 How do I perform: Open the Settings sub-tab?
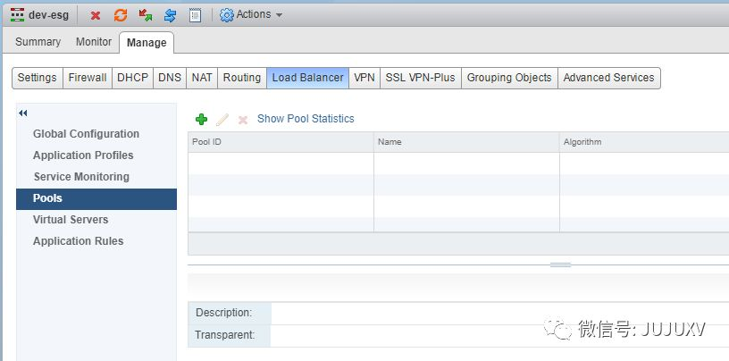pyautogui.click(x=38, y=78)
